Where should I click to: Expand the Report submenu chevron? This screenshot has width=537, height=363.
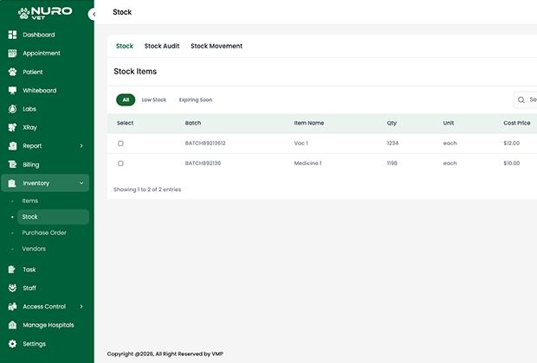81,146
